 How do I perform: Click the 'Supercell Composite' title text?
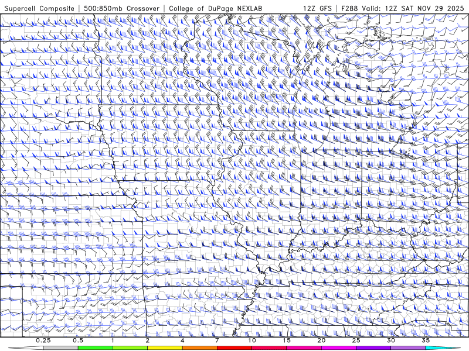pos(39,8)
